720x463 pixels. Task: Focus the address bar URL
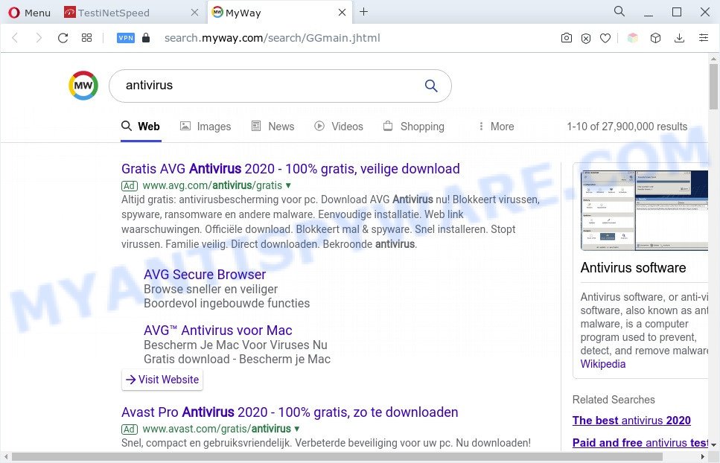coord(273,38)
